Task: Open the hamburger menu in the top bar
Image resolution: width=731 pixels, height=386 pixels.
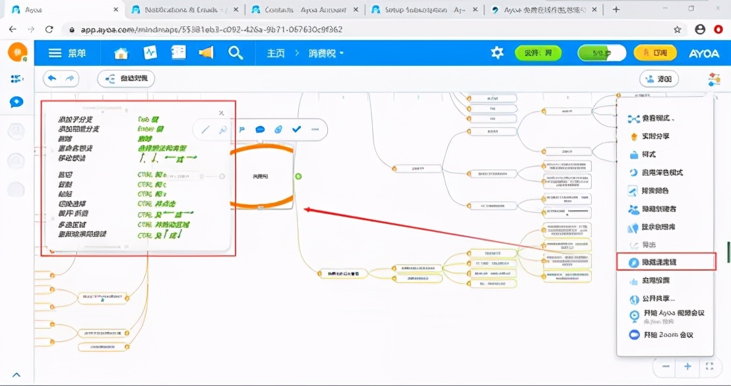Action: click(x=55, y=53)
